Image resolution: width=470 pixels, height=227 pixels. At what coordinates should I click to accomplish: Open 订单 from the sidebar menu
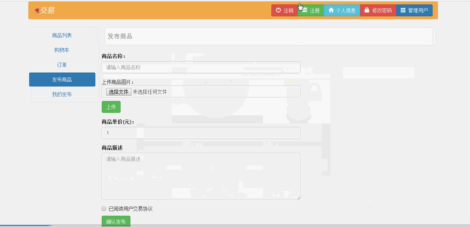[62, 65]
